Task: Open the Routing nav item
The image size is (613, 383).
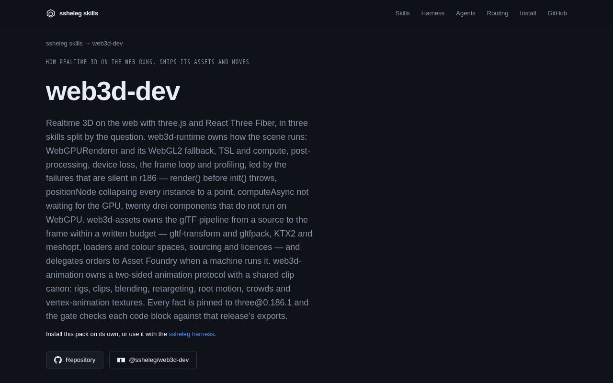Action: click(498, 13)
